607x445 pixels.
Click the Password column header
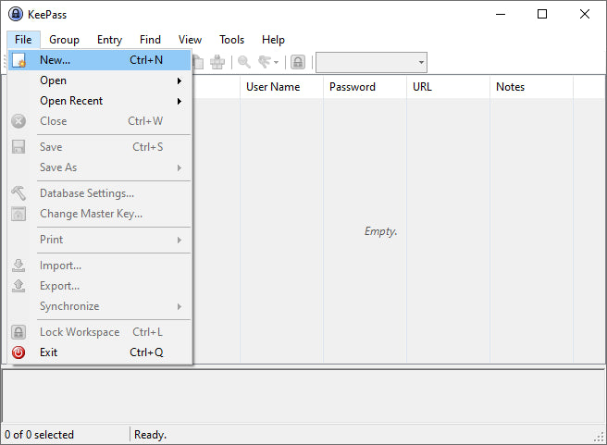pos(365,87)
